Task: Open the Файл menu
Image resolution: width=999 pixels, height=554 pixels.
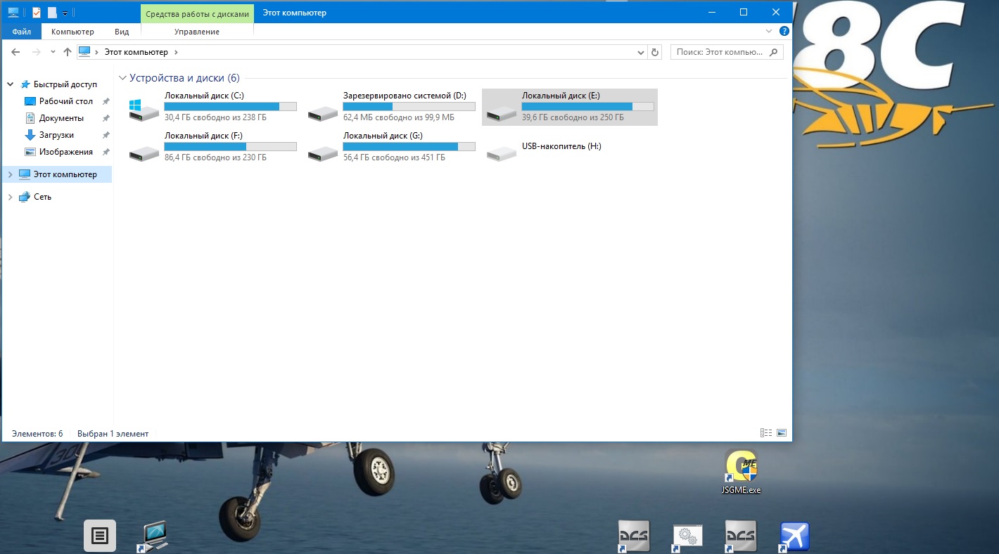Action: pos(21,32)
